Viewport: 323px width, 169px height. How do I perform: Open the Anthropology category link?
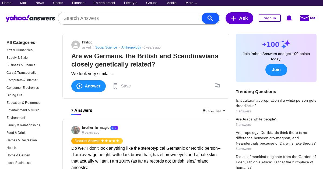coord(131,47)
